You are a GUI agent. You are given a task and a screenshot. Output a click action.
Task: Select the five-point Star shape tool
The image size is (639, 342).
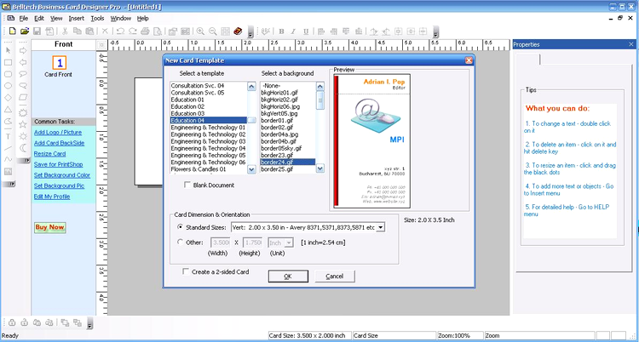(x=23, y=124)
